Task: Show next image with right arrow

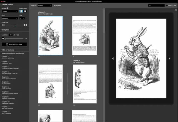Action: pyautogui.click(x=169, y=59)
